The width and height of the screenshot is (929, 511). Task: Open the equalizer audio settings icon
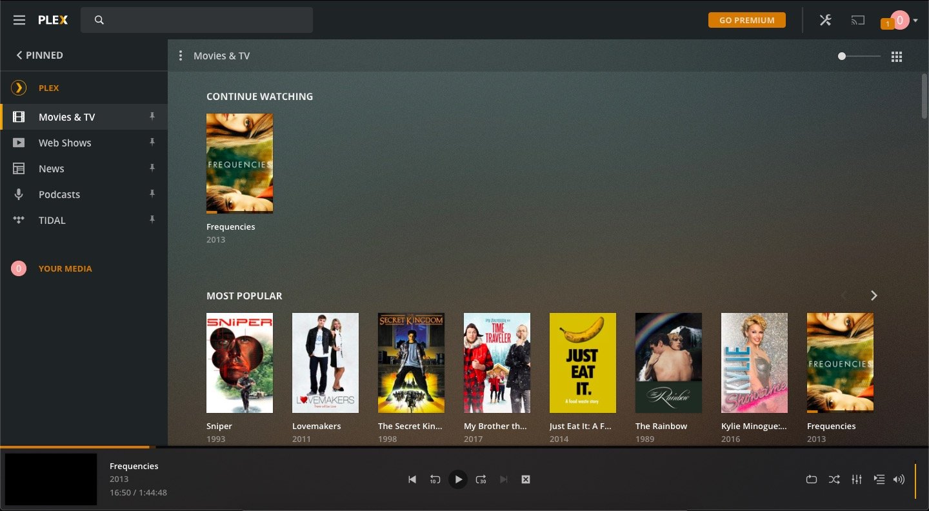[857, 479]
